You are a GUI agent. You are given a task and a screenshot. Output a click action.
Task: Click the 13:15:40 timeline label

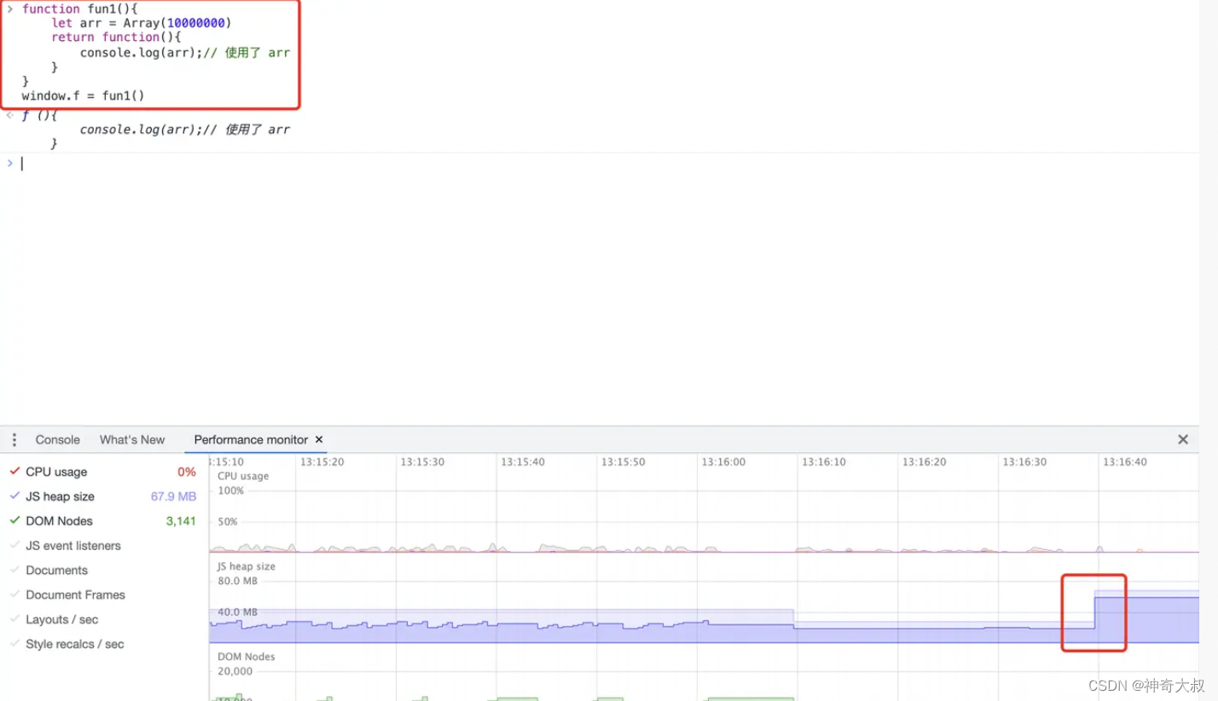(523, 462)
